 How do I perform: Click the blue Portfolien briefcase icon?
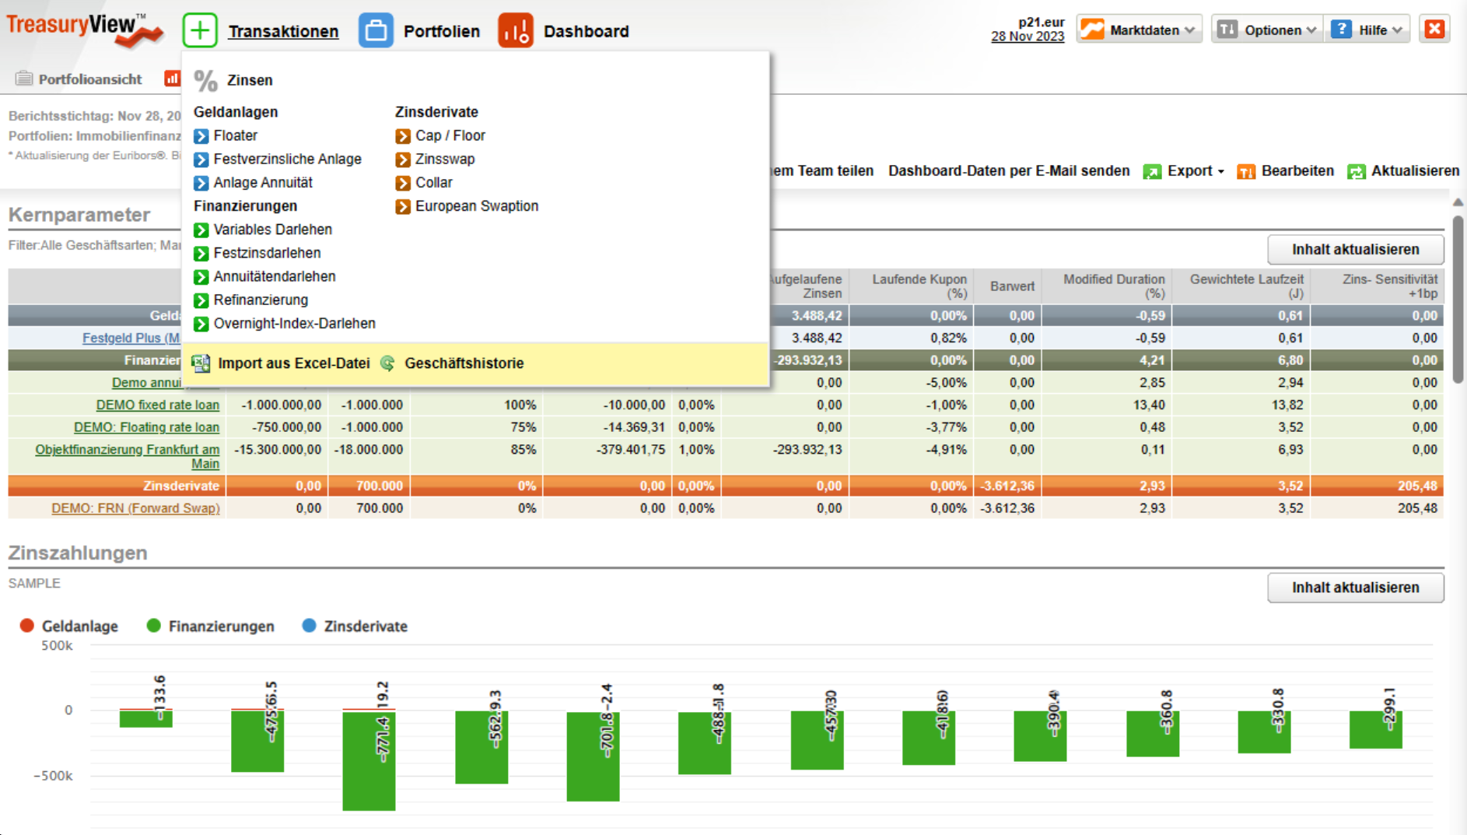pos(376,31)
